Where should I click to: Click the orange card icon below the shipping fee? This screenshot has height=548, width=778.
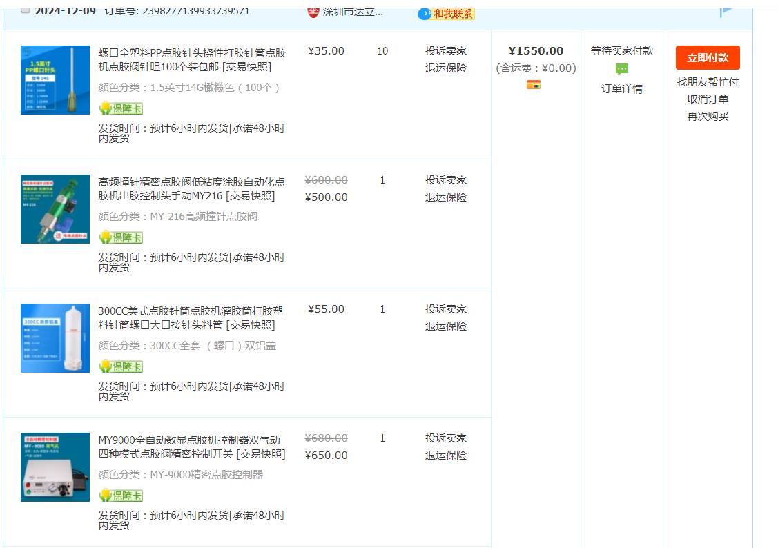534,85
